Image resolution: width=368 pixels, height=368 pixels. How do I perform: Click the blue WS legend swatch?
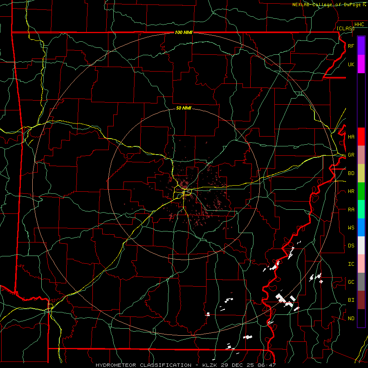coord(361,227)
